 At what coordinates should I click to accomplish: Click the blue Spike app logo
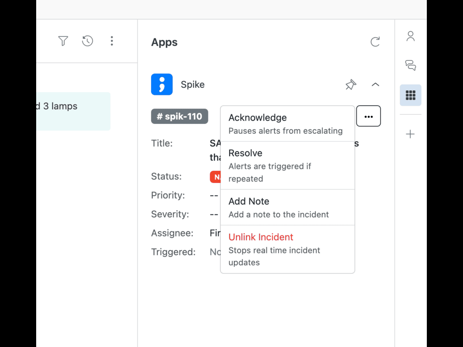click(162, 84)
